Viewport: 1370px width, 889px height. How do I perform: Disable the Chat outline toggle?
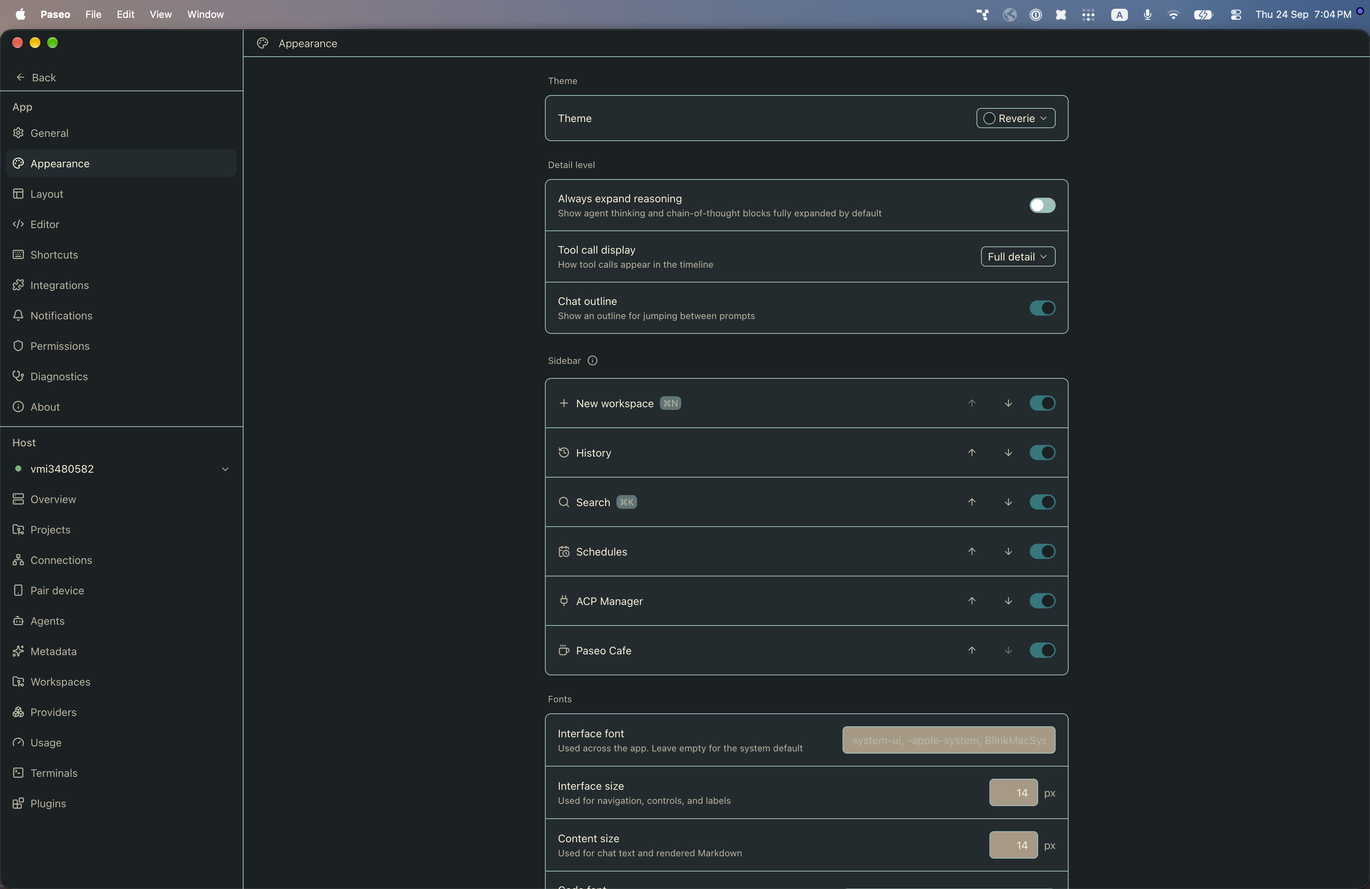point(1042,308)
